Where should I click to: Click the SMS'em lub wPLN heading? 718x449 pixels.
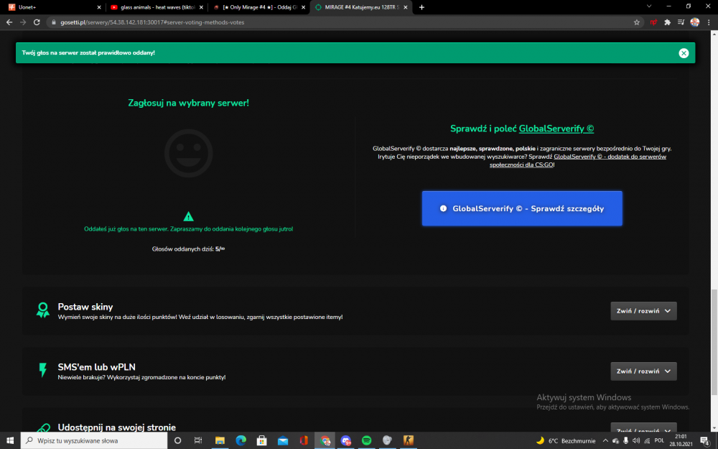tap(97, 367)
